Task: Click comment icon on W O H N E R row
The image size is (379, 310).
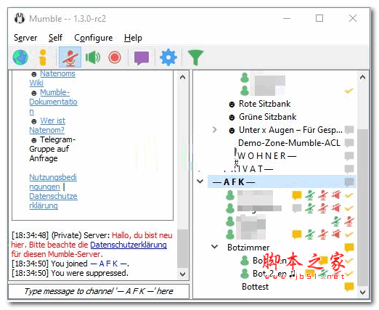Action: 349,156
